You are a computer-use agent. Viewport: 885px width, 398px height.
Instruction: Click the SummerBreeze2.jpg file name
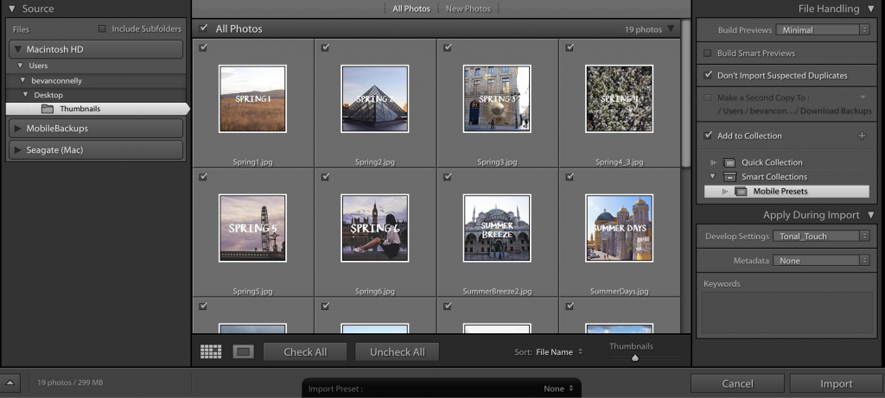pos(497,292)
